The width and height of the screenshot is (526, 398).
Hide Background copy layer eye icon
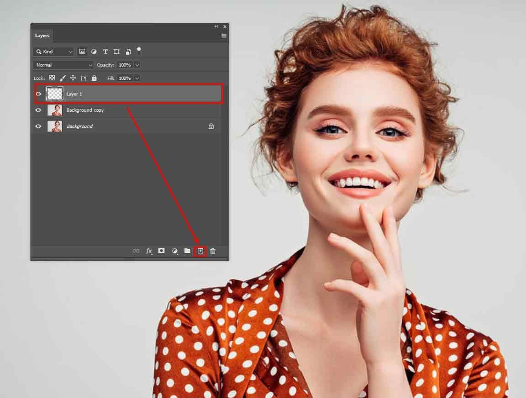38,110
